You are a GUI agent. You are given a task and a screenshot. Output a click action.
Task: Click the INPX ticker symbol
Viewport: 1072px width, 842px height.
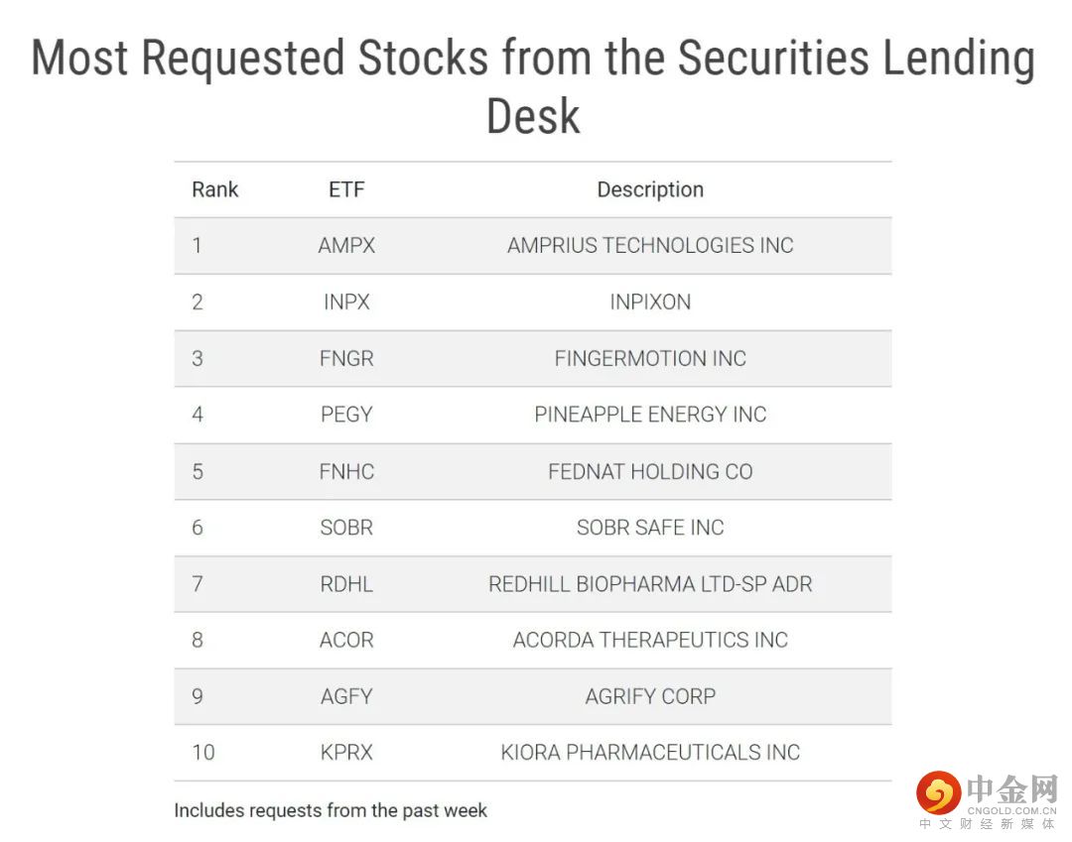click(346, 302)
